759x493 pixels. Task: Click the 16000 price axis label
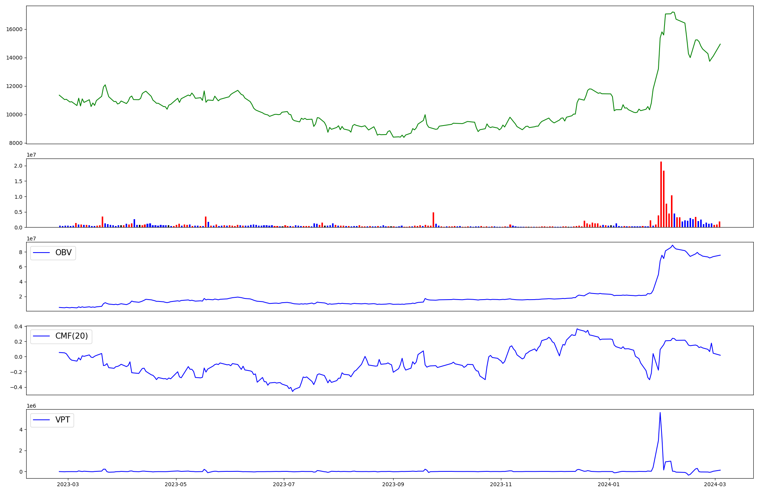point(15,29)
